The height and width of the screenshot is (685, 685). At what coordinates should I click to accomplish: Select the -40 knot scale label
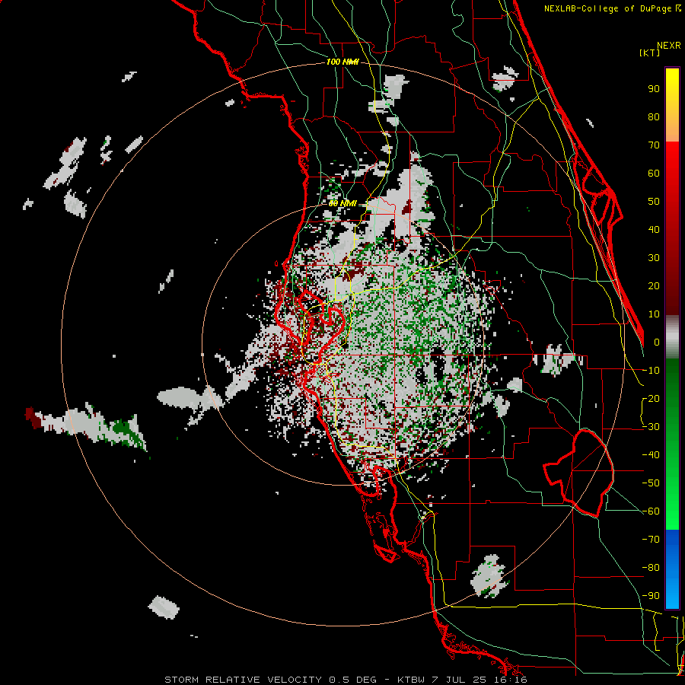coord(651,455)
